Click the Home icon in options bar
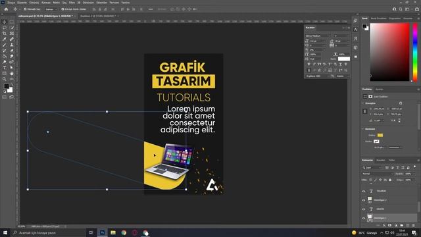The height and width of the screenshot is (237, 421). 6,9
